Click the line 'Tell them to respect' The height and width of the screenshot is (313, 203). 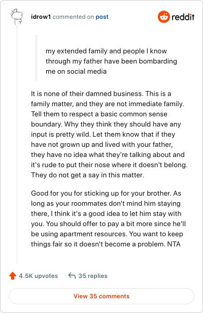point(99,114)
